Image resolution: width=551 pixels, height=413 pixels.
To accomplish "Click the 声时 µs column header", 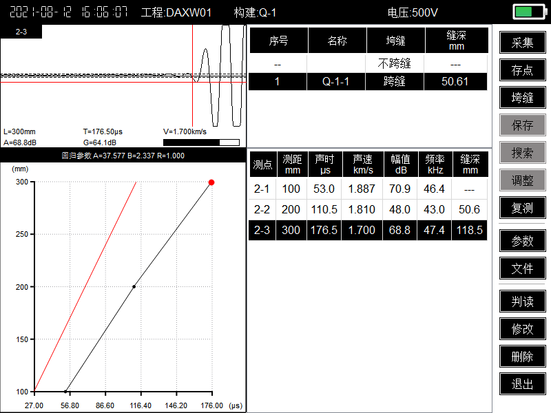I will click(x=325, y=165).
